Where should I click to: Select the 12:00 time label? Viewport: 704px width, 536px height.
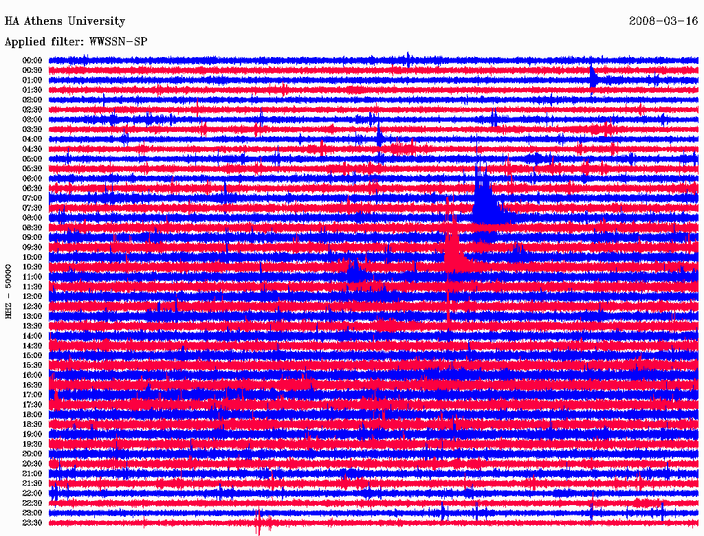click(32, 296)
